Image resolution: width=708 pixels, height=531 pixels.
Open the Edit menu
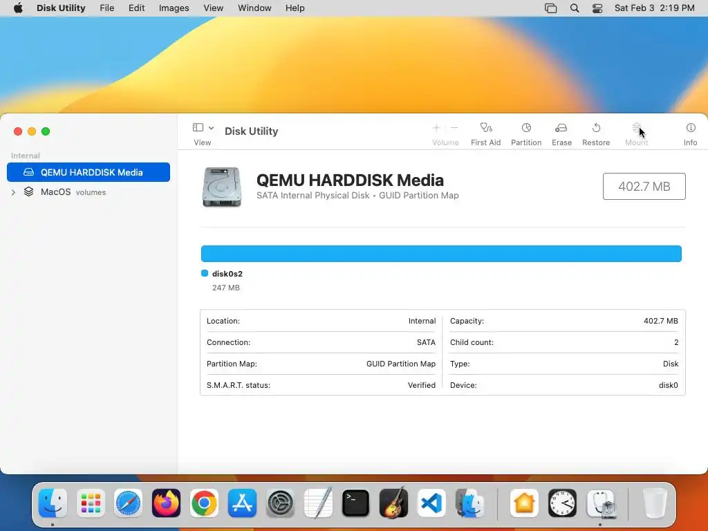click(136, 8)
